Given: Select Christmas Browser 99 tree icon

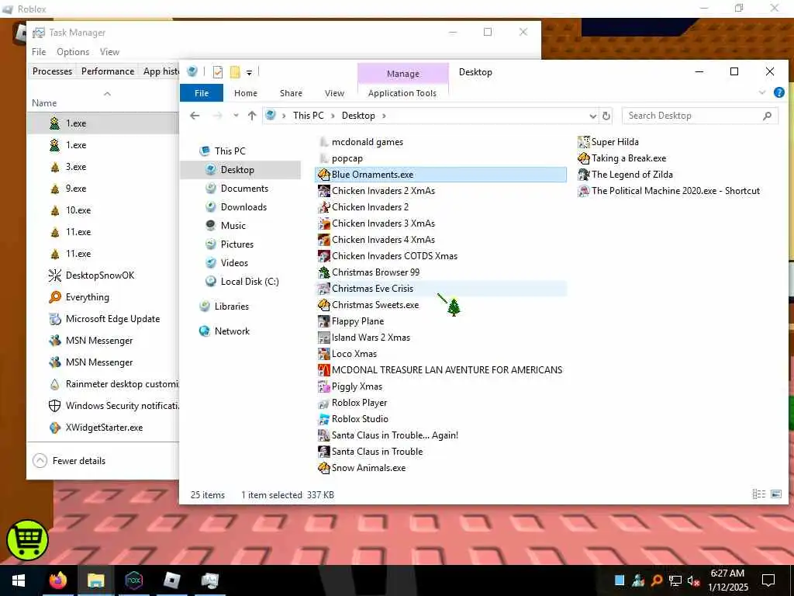Looking at the screenshot, I should pyautogui.click(x=323, y=272).
